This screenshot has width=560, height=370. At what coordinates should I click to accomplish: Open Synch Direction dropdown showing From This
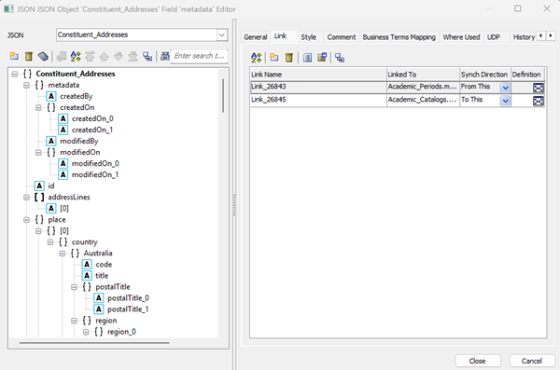pyautogui.click(x=505, y=88)
